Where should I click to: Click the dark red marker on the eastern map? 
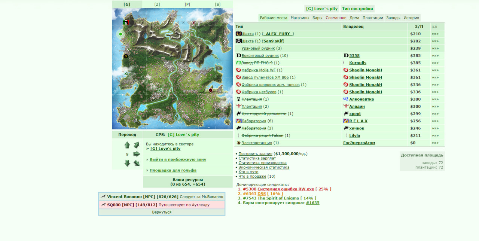(211, 90)
